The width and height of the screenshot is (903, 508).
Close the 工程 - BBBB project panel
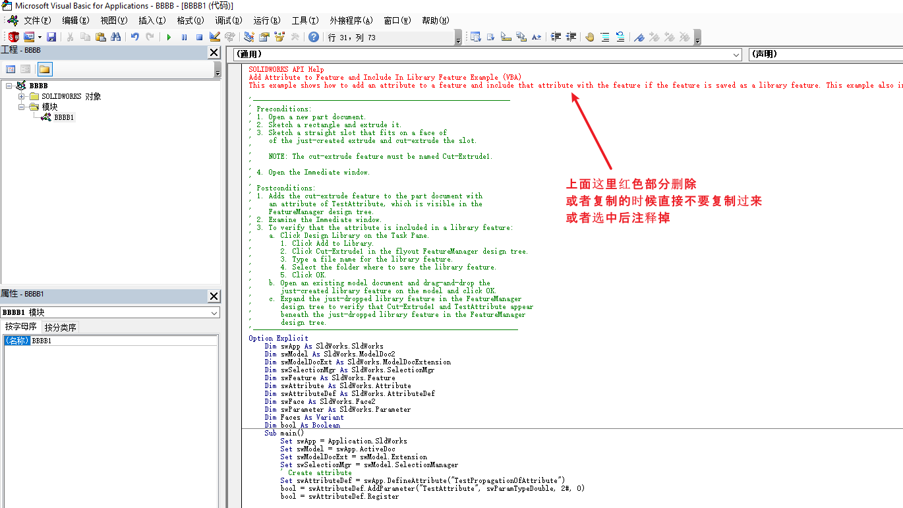click(214, 52)
